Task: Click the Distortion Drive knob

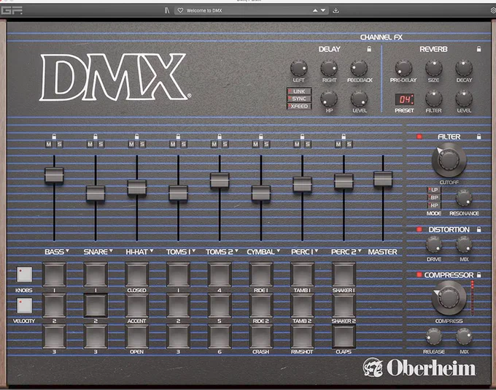Action: point(434,245)
